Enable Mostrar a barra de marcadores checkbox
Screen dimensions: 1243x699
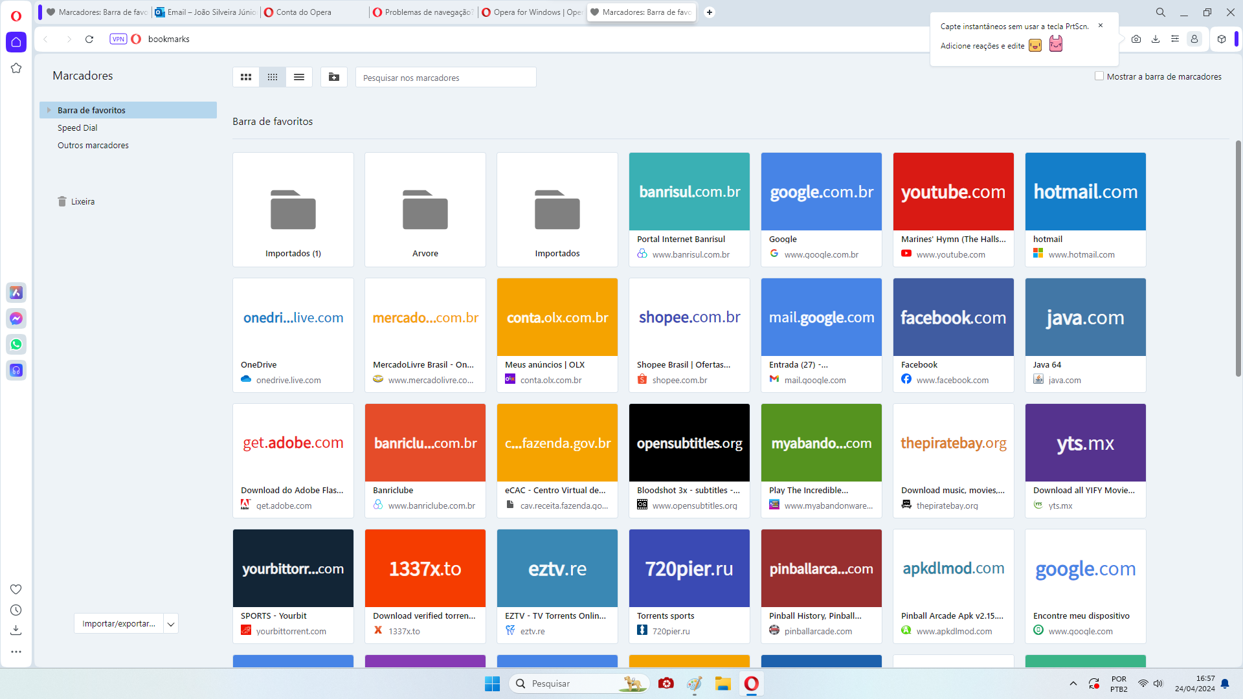(1099, 76)
